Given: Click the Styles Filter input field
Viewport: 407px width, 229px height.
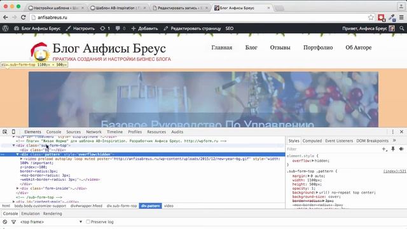Looking at the screenshot, I should pos(332,149).
